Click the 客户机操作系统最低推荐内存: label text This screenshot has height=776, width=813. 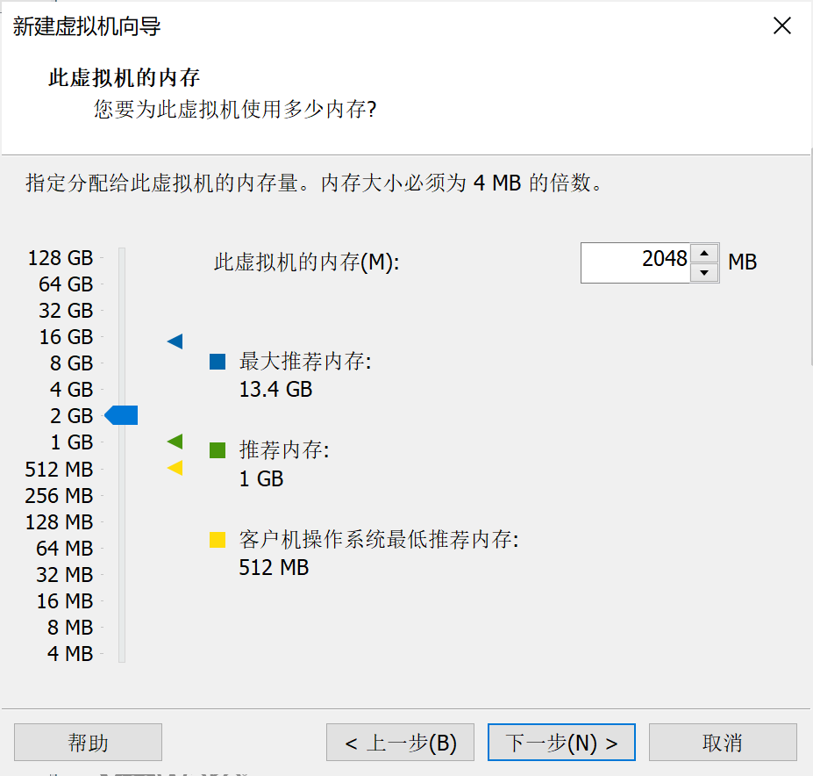379,539
